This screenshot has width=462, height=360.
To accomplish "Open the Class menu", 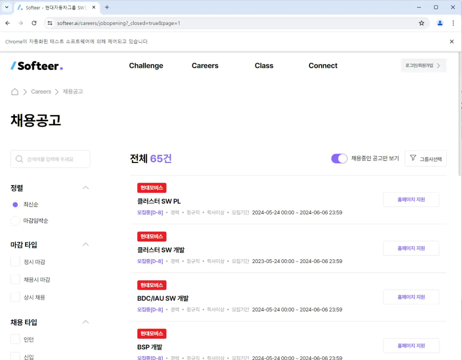I will pos(264,66).
